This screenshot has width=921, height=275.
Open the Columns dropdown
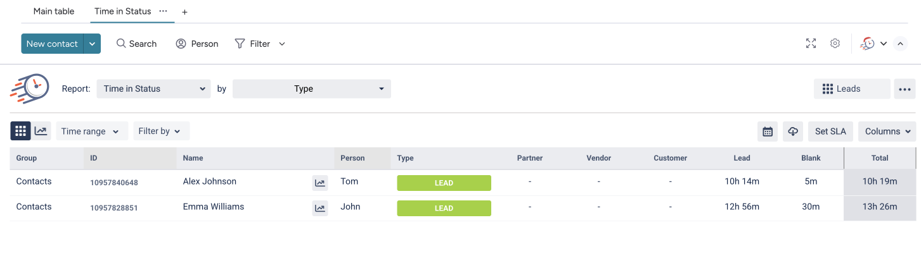(887, 131)
